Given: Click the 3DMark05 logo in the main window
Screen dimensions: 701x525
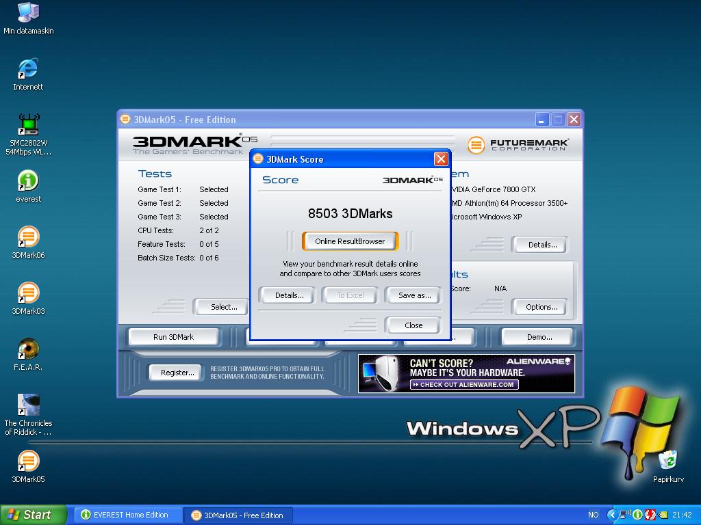Looking at the screenshot, I should 194,144.
